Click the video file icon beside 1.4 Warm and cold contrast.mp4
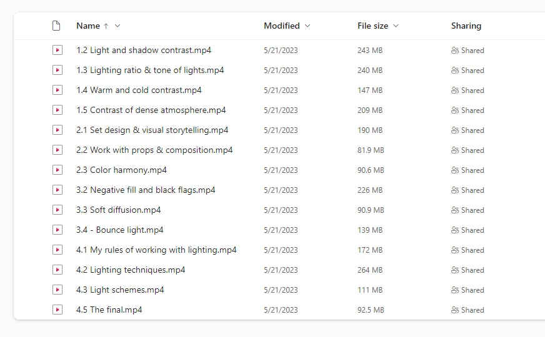545x337 pixels. 57,90
